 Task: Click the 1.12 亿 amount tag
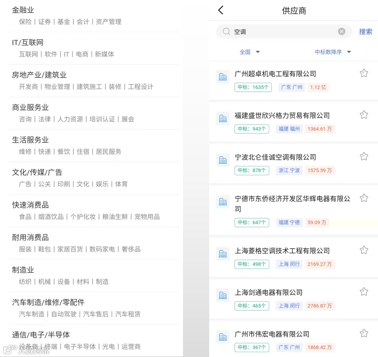click(318, 87)
